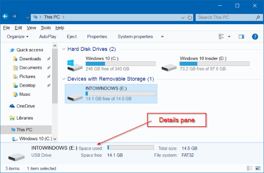Unpin Pictures using its pin icon
Screen dimensions: 264x173
[x=49, y=77]
